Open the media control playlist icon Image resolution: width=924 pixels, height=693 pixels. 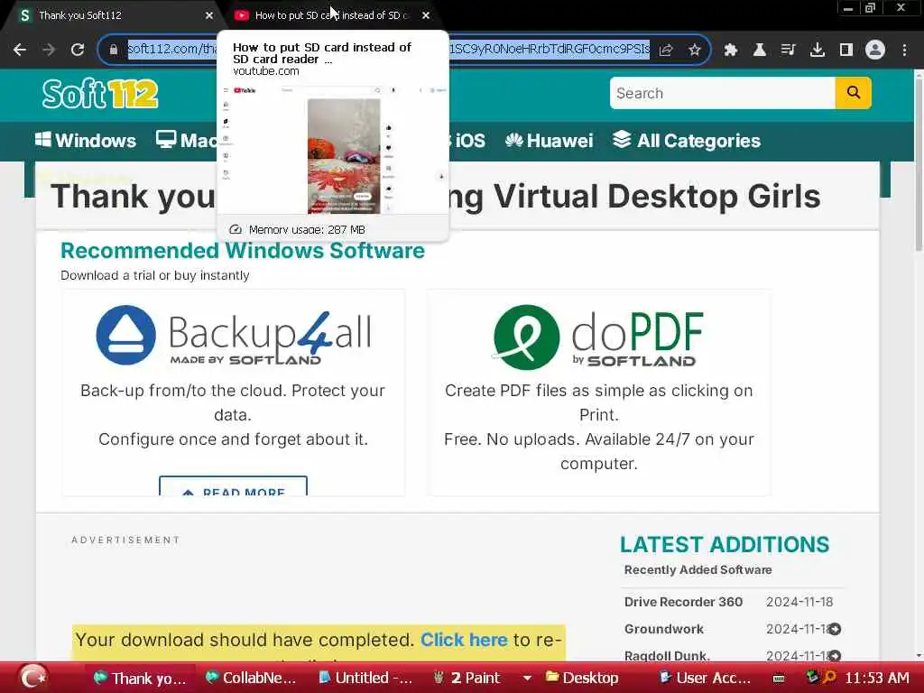[x=789, y=50]
